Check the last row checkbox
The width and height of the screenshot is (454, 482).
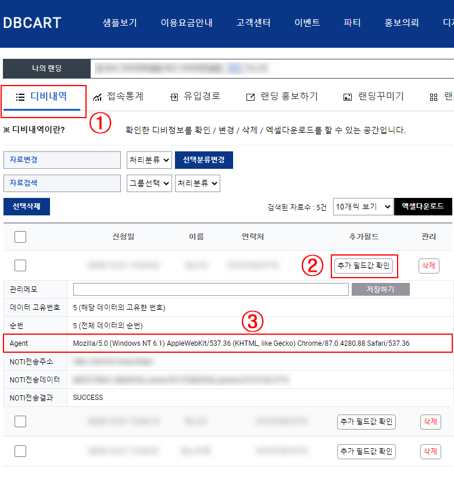(20, 451)
